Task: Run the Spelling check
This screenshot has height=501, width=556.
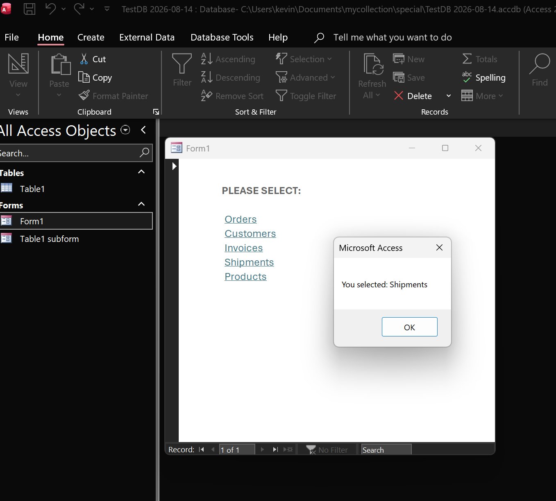Action: [483, 77]
